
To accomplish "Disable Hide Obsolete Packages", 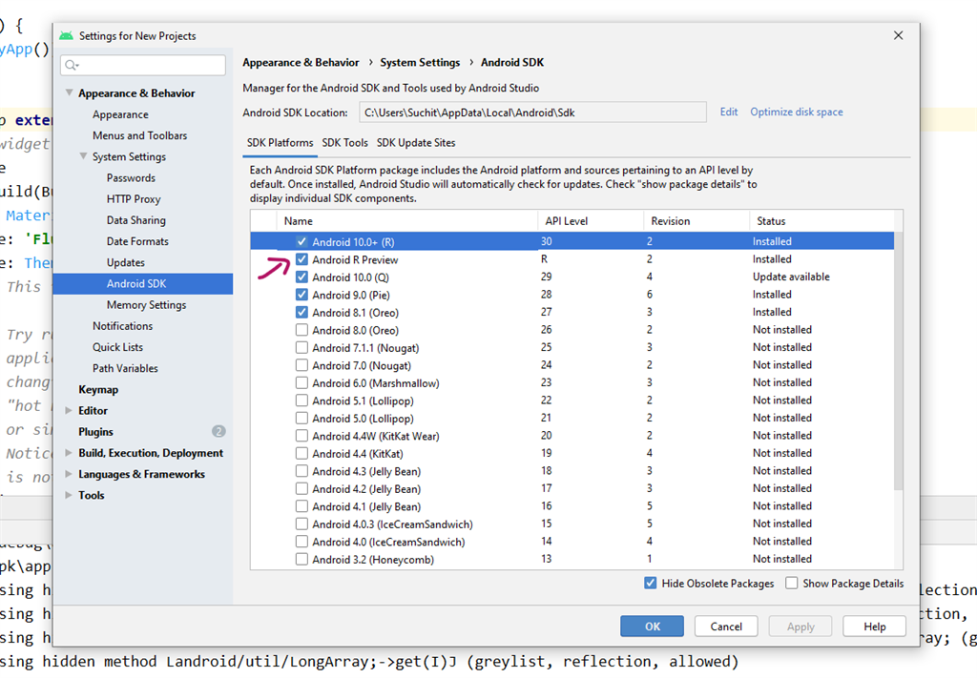I will tap(650, 584).
